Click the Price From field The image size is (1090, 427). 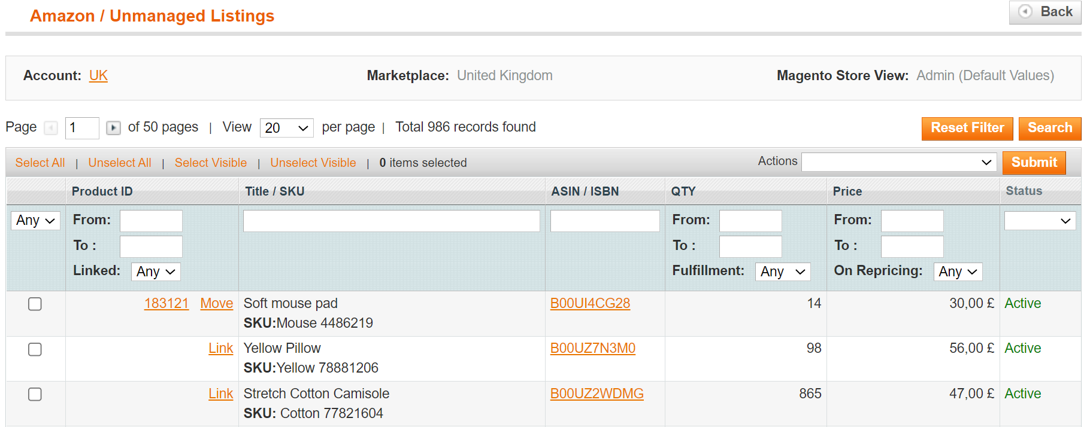pyautogui.click(x=912, y=221)
